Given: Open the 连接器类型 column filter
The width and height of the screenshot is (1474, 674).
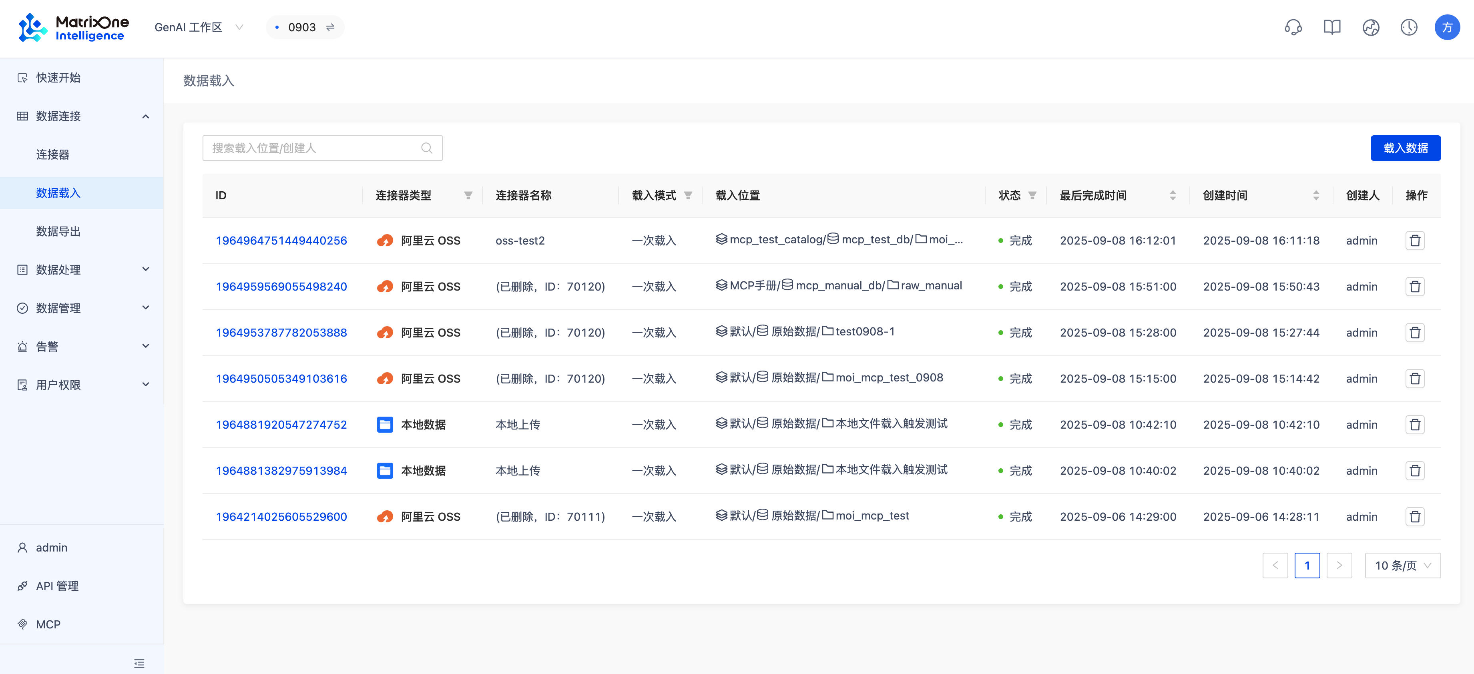Looking at the screenshot, I should pyautogui.click(x=468, y=196).
